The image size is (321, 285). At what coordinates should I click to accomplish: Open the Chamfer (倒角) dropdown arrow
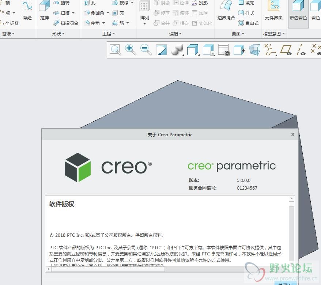(x=103, y=23)
